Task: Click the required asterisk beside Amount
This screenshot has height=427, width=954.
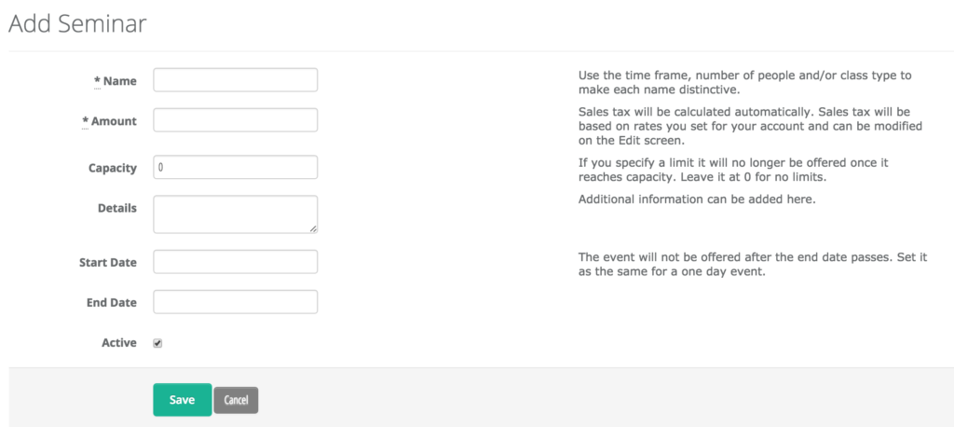Action: (85, 121)
